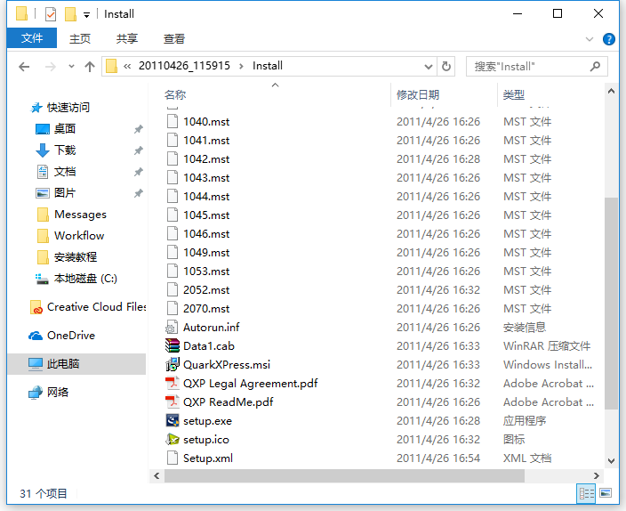This screenshot has height=511, width=626.
Task: Click the pin icon beside 下载
Action: [138, 150]
